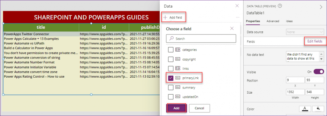This screenshot has height=116, width=327.
Task: Select the title column header
Action: [41, 27]
